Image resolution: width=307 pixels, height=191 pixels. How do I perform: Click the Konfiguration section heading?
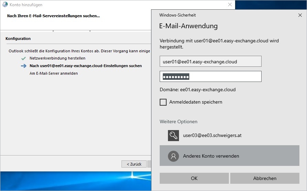pos(18,39)
